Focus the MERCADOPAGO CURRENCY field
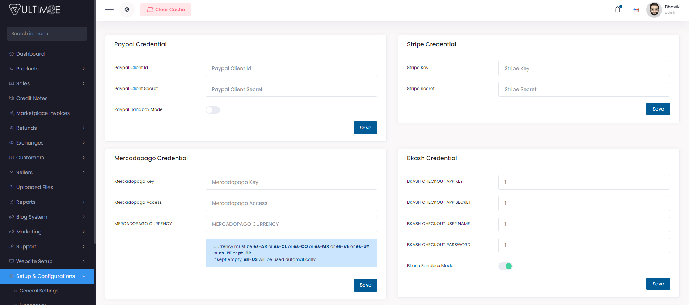689x305 pixels. [x=291, y=224]
